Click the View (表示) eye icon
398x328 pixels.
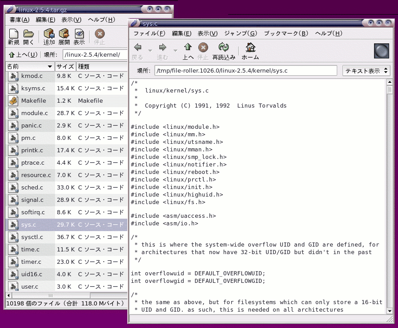(79, 34)
